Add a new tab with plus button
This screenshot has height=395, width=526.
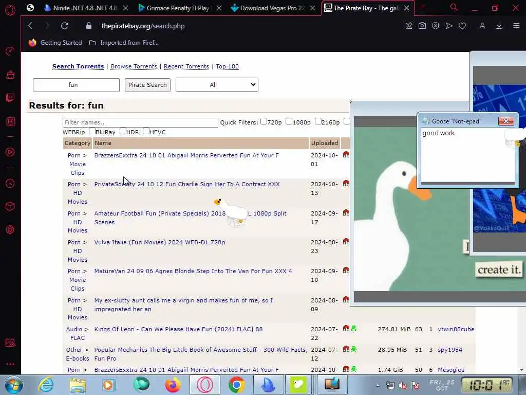point(422,7)
